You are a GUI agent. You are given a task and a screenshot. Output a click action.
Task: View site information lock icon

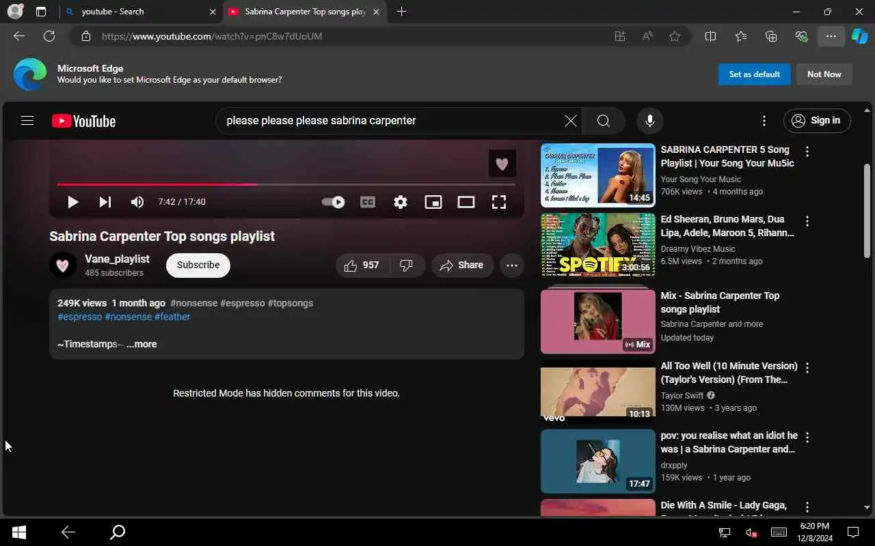click(x=85, y=36)
